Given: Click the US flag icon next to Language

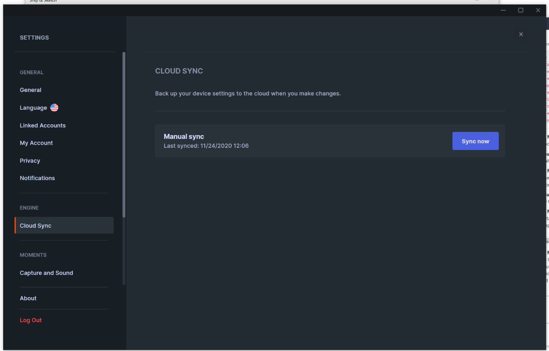Looking at the screenshot, I should pyautogui.click(x=54, y=108).
